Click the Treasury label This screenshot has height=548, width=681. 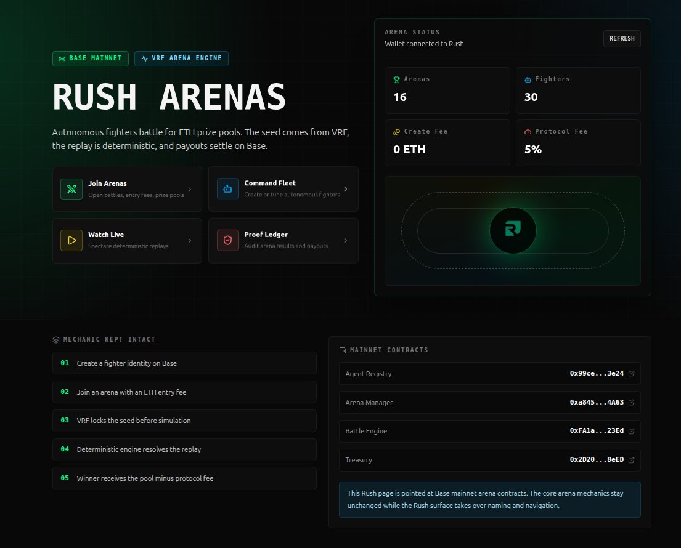pos(359,460)
